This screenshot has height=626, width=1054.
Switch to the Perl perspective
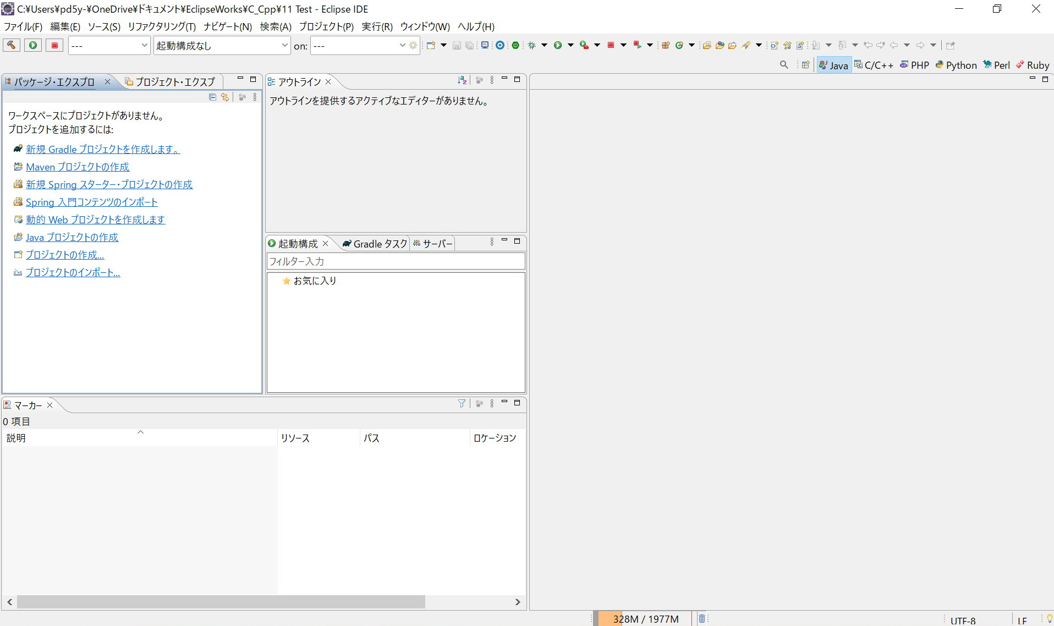click(997, 65)
